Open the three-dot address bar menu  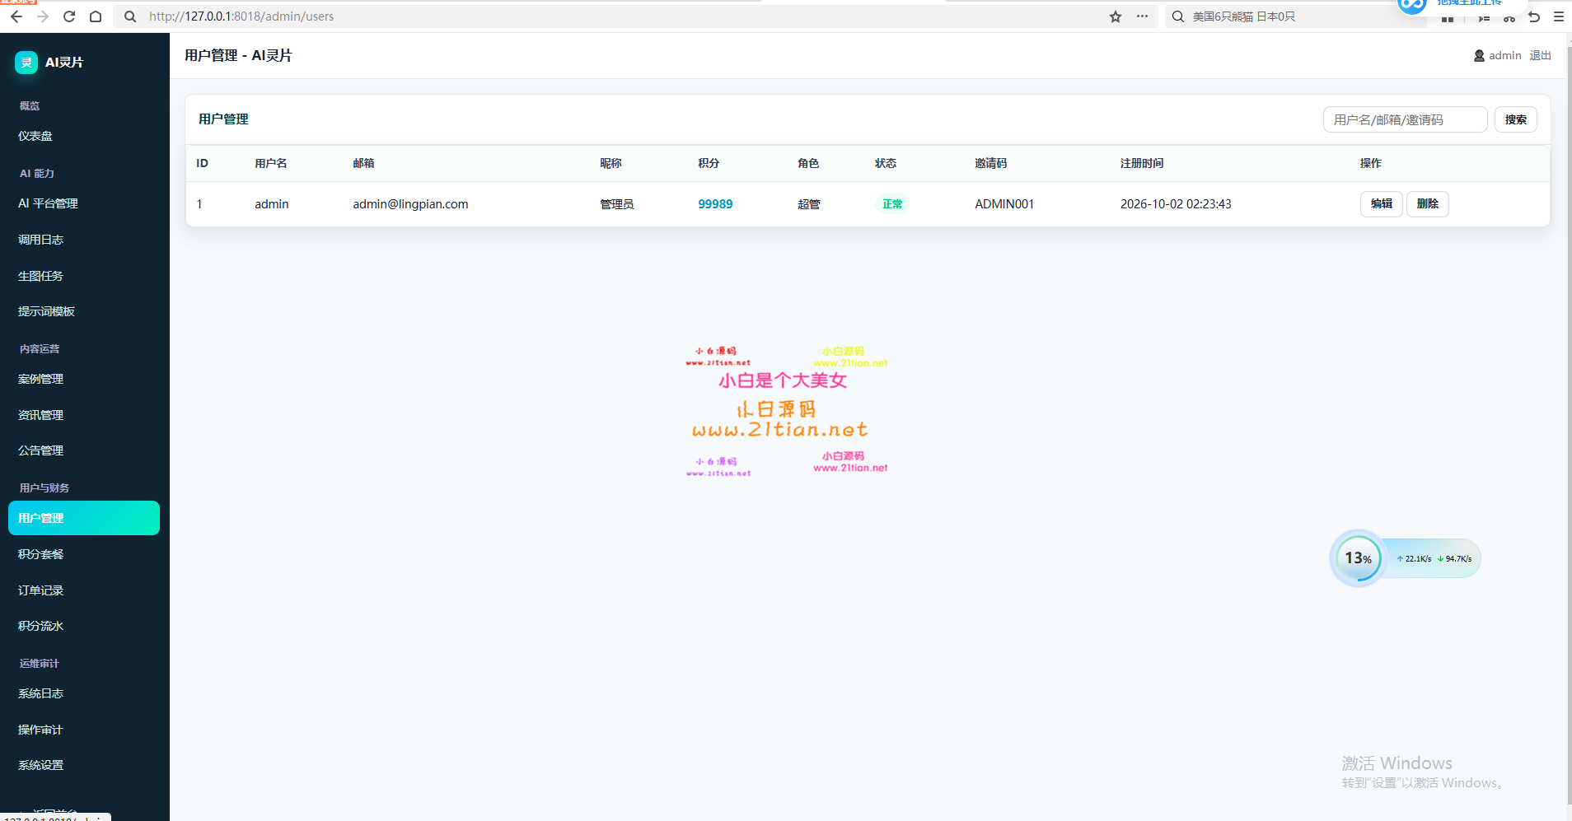(x=1142, y=16)
